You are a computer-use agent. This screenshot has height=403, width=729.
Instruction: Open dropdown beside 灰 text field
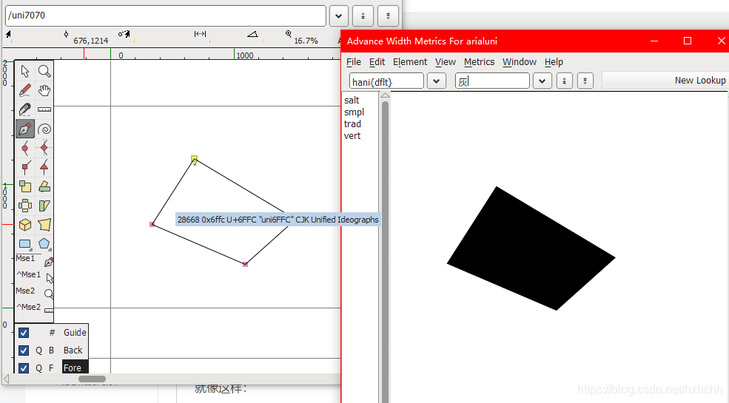pos(542,81)
